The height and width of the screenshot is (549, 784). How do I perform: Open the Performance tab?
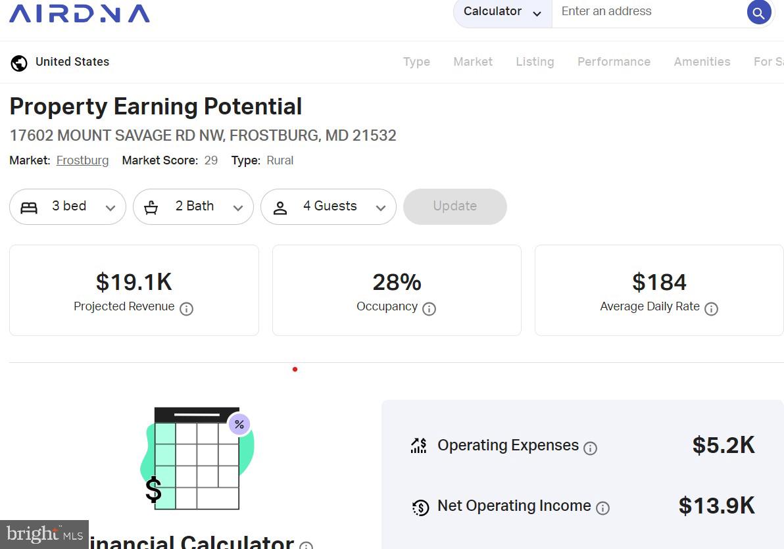[x=614, y=62]
